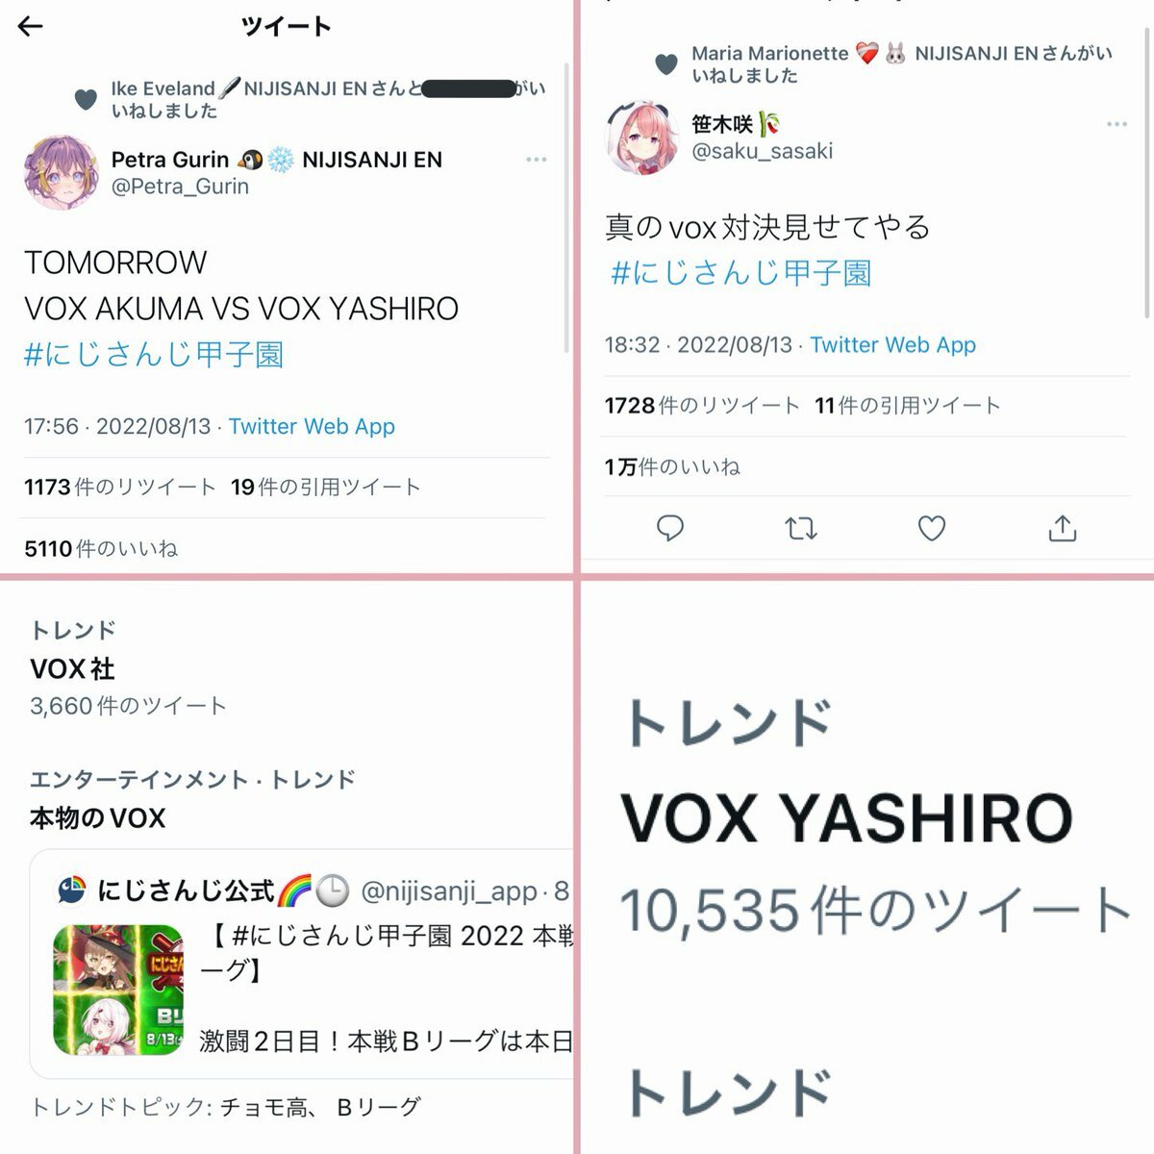
Task: Click the retweet arrows icon
Action: (800, 528)
